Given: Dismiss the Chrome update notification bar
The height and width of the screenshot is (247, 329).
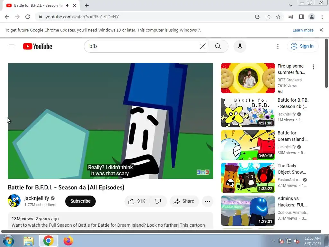Looking at the screenshot, I should click(321, 30).
